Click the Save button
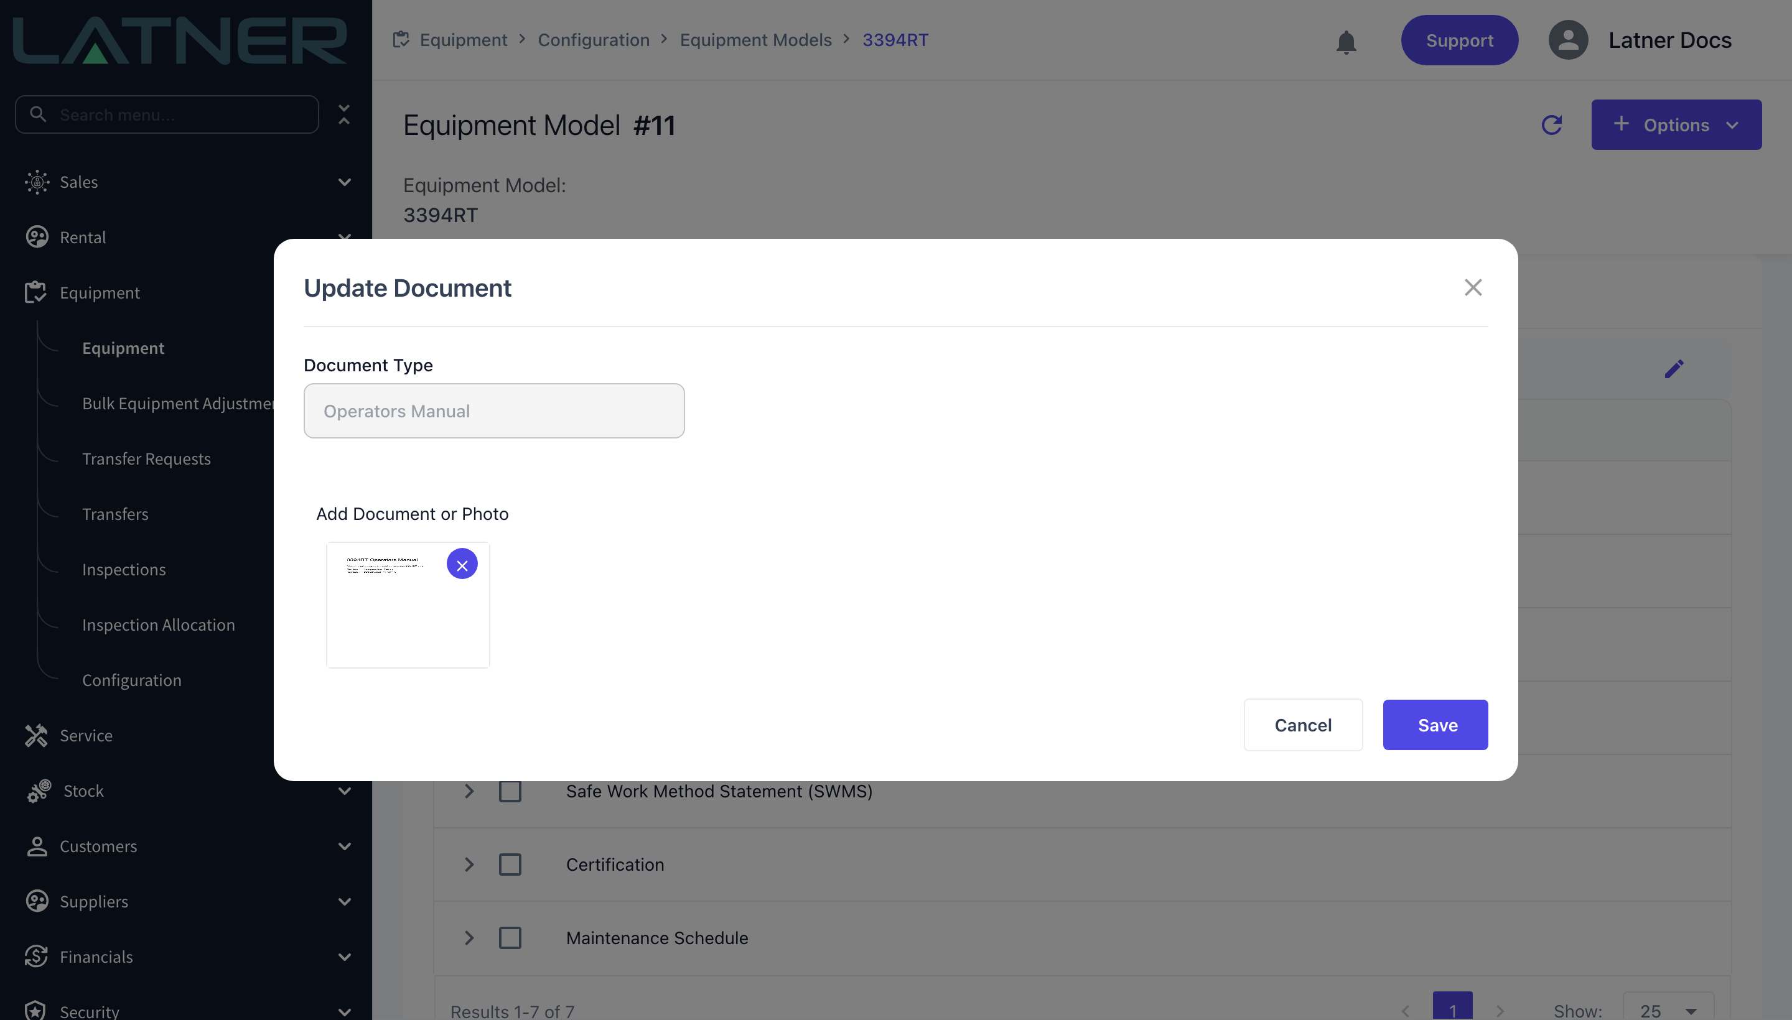1792x1020 pixels. coord(1435,725)
